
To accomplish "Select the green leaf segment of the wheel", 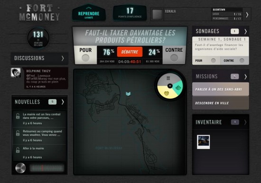I will click(x=178, y=88).
